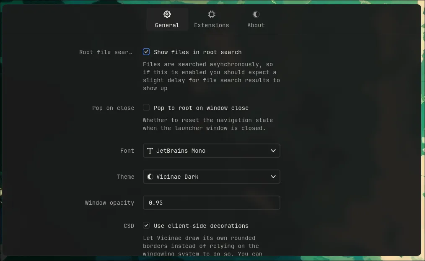The height and width of the screenshot is (261, 425).
Task: Expand the Font dropdown chevron arrow
Action: pyautogui.click(x=273, y=151)
